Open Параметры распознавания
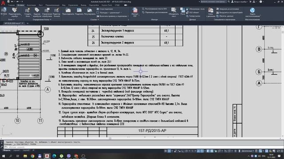The image size is (284, 159). coord(155,12)
